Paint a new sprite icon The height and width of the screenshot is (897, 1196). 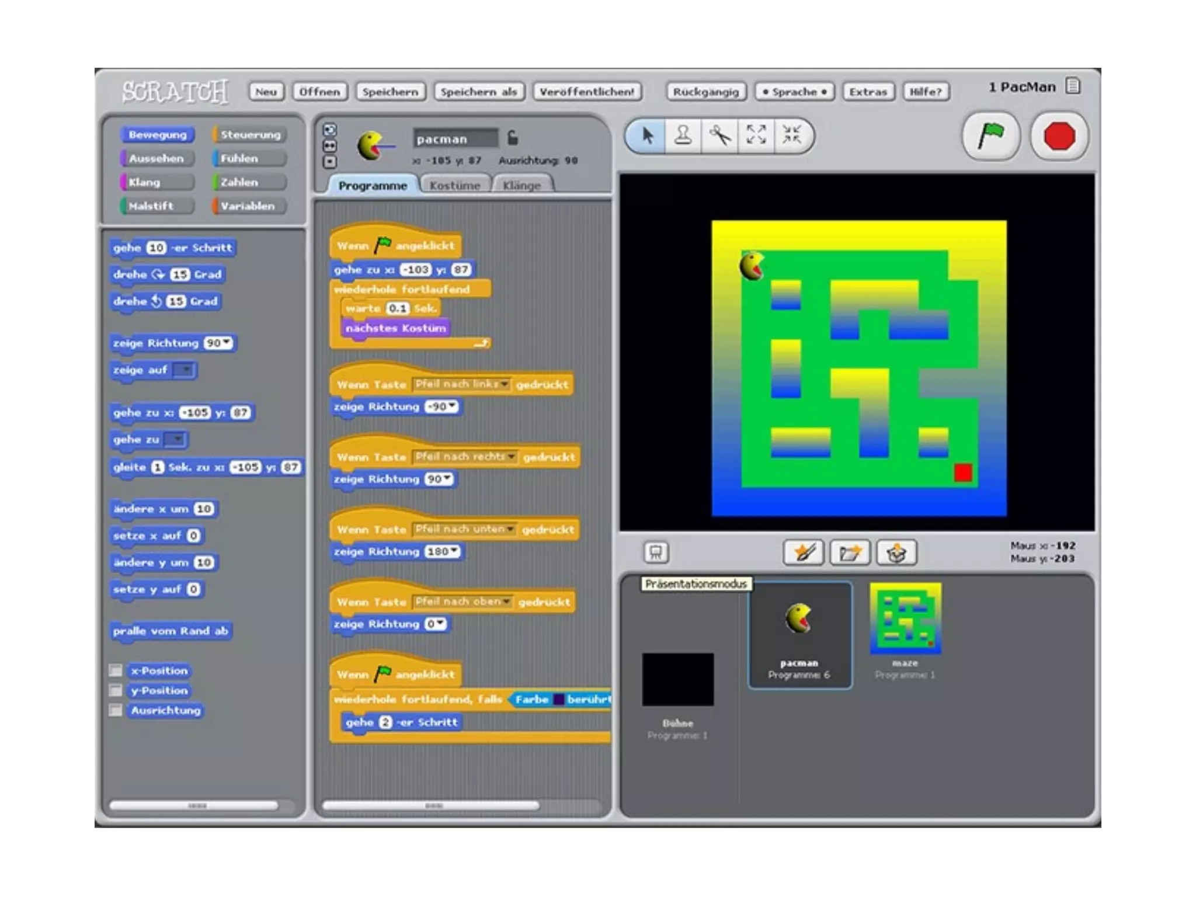tap(804, 552)
